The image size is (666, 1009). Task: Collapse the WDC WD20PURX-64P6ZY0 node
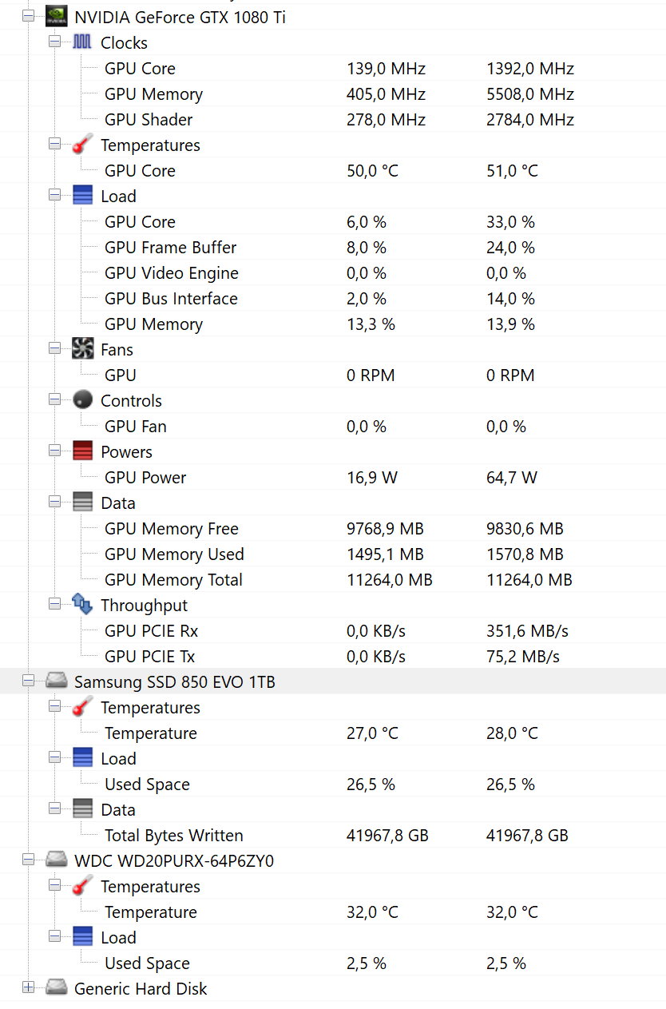tap(29, 860)
